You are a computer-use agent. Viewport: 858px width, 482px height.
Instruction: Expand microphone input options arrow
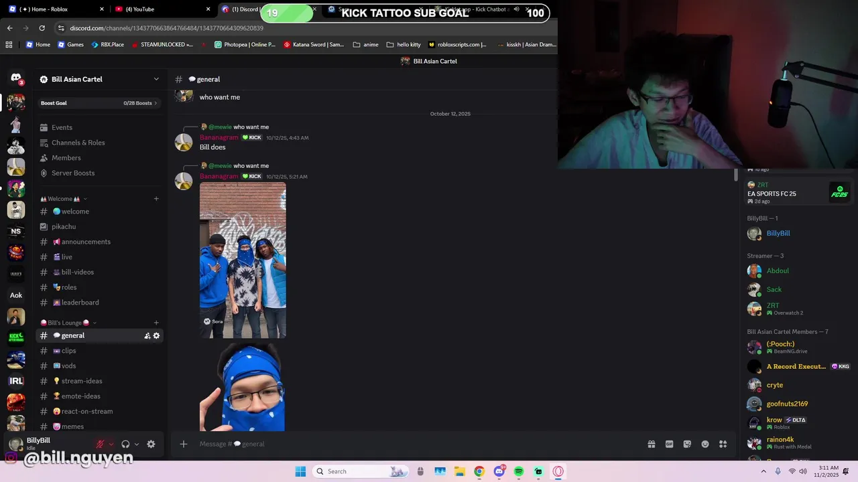coord(111,444)
